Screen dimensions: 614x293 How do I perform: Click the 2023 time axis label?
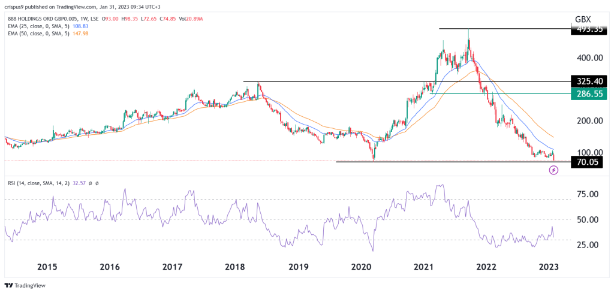coord(550,267)
